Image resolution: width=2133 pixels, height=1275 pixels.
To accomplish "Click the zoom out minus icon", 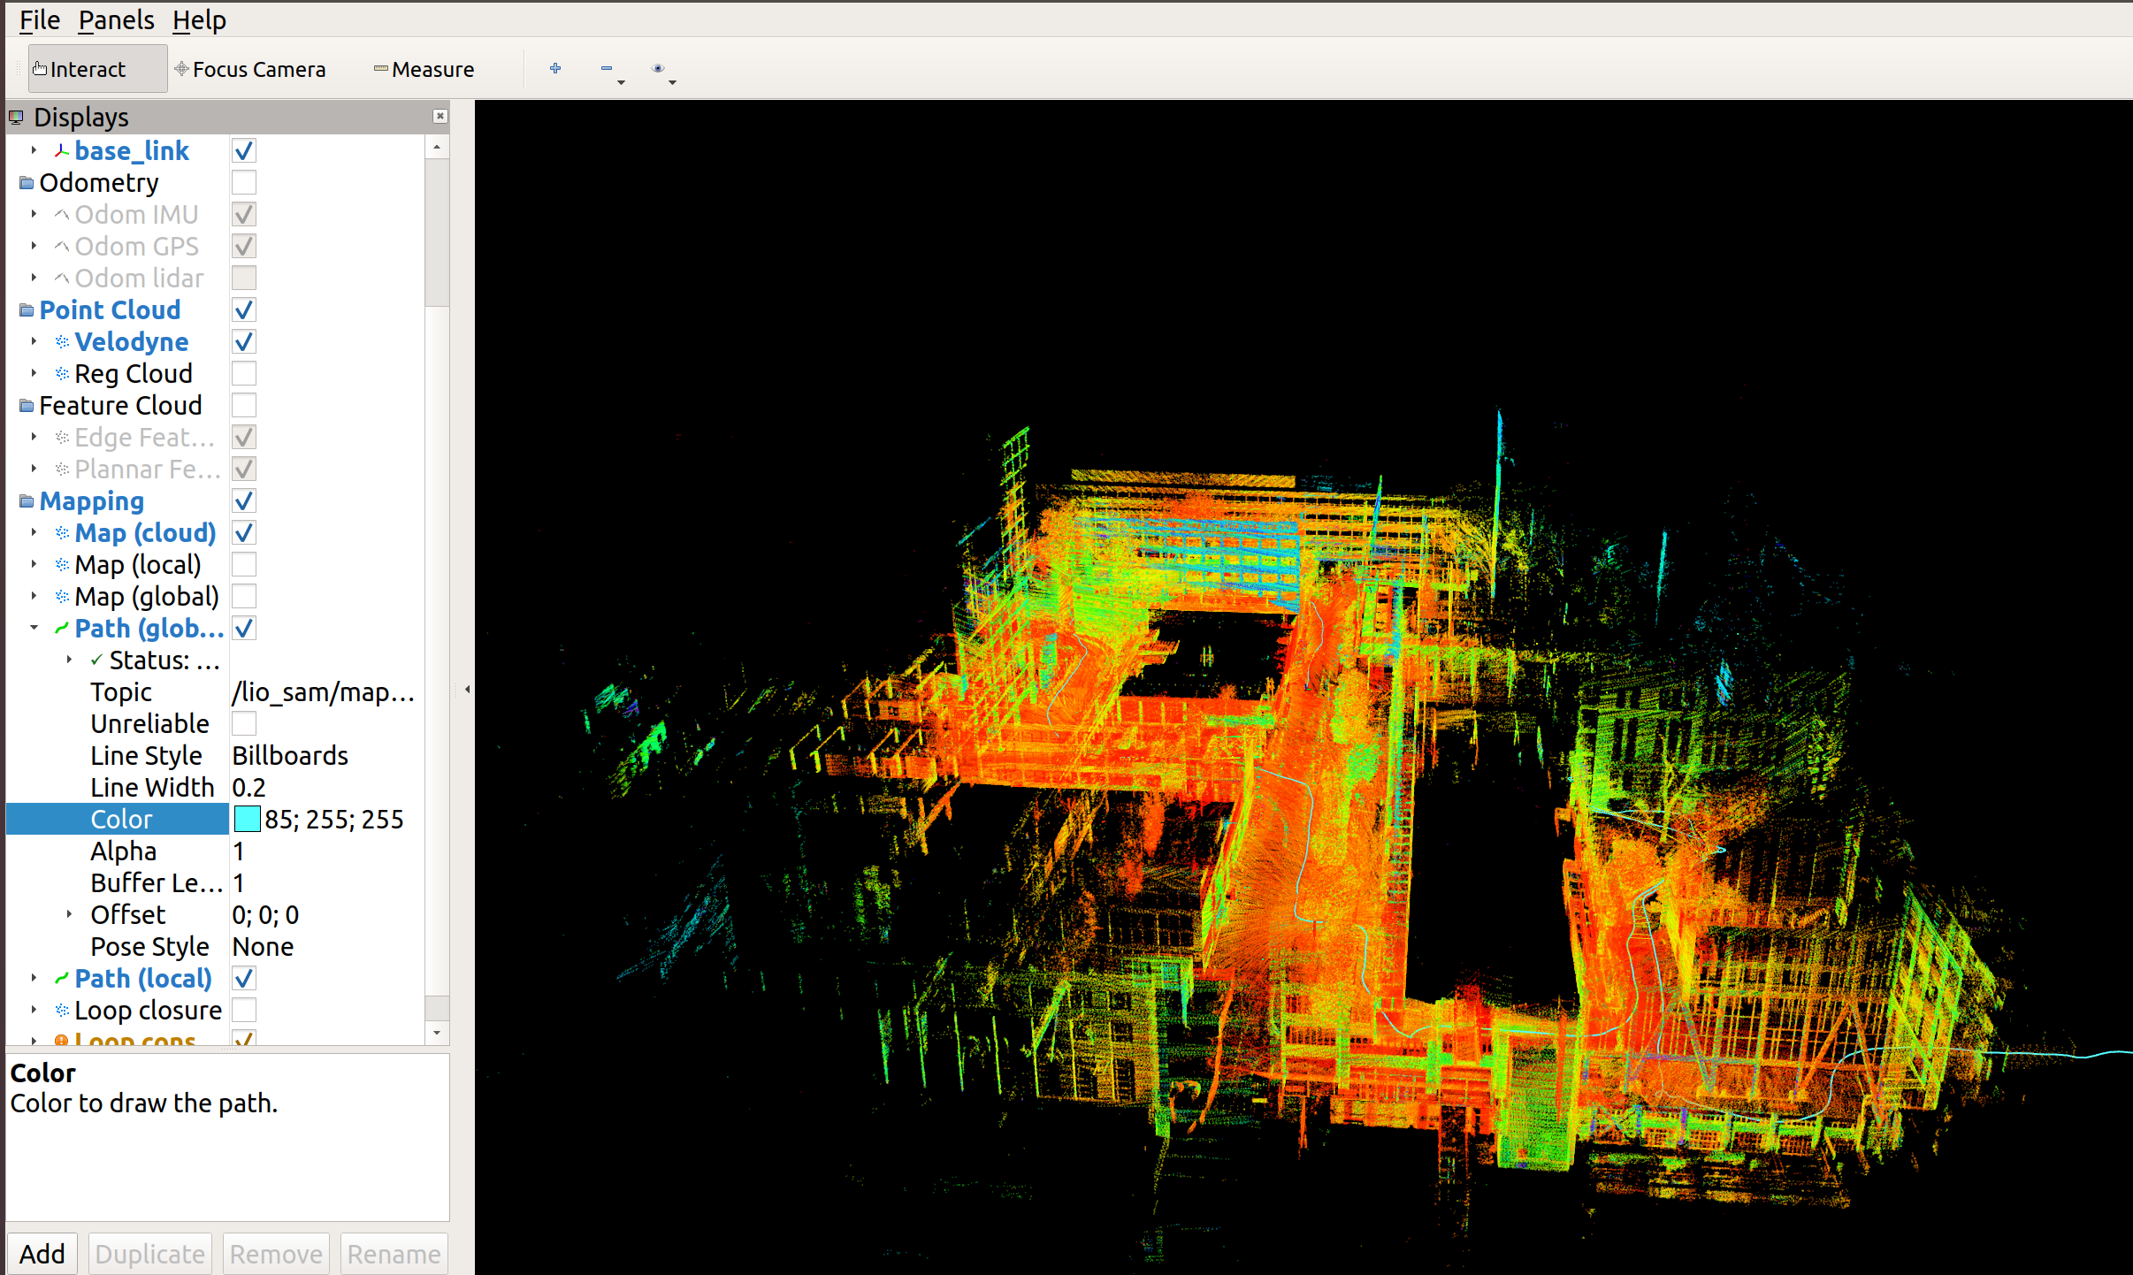I will 604,67.
